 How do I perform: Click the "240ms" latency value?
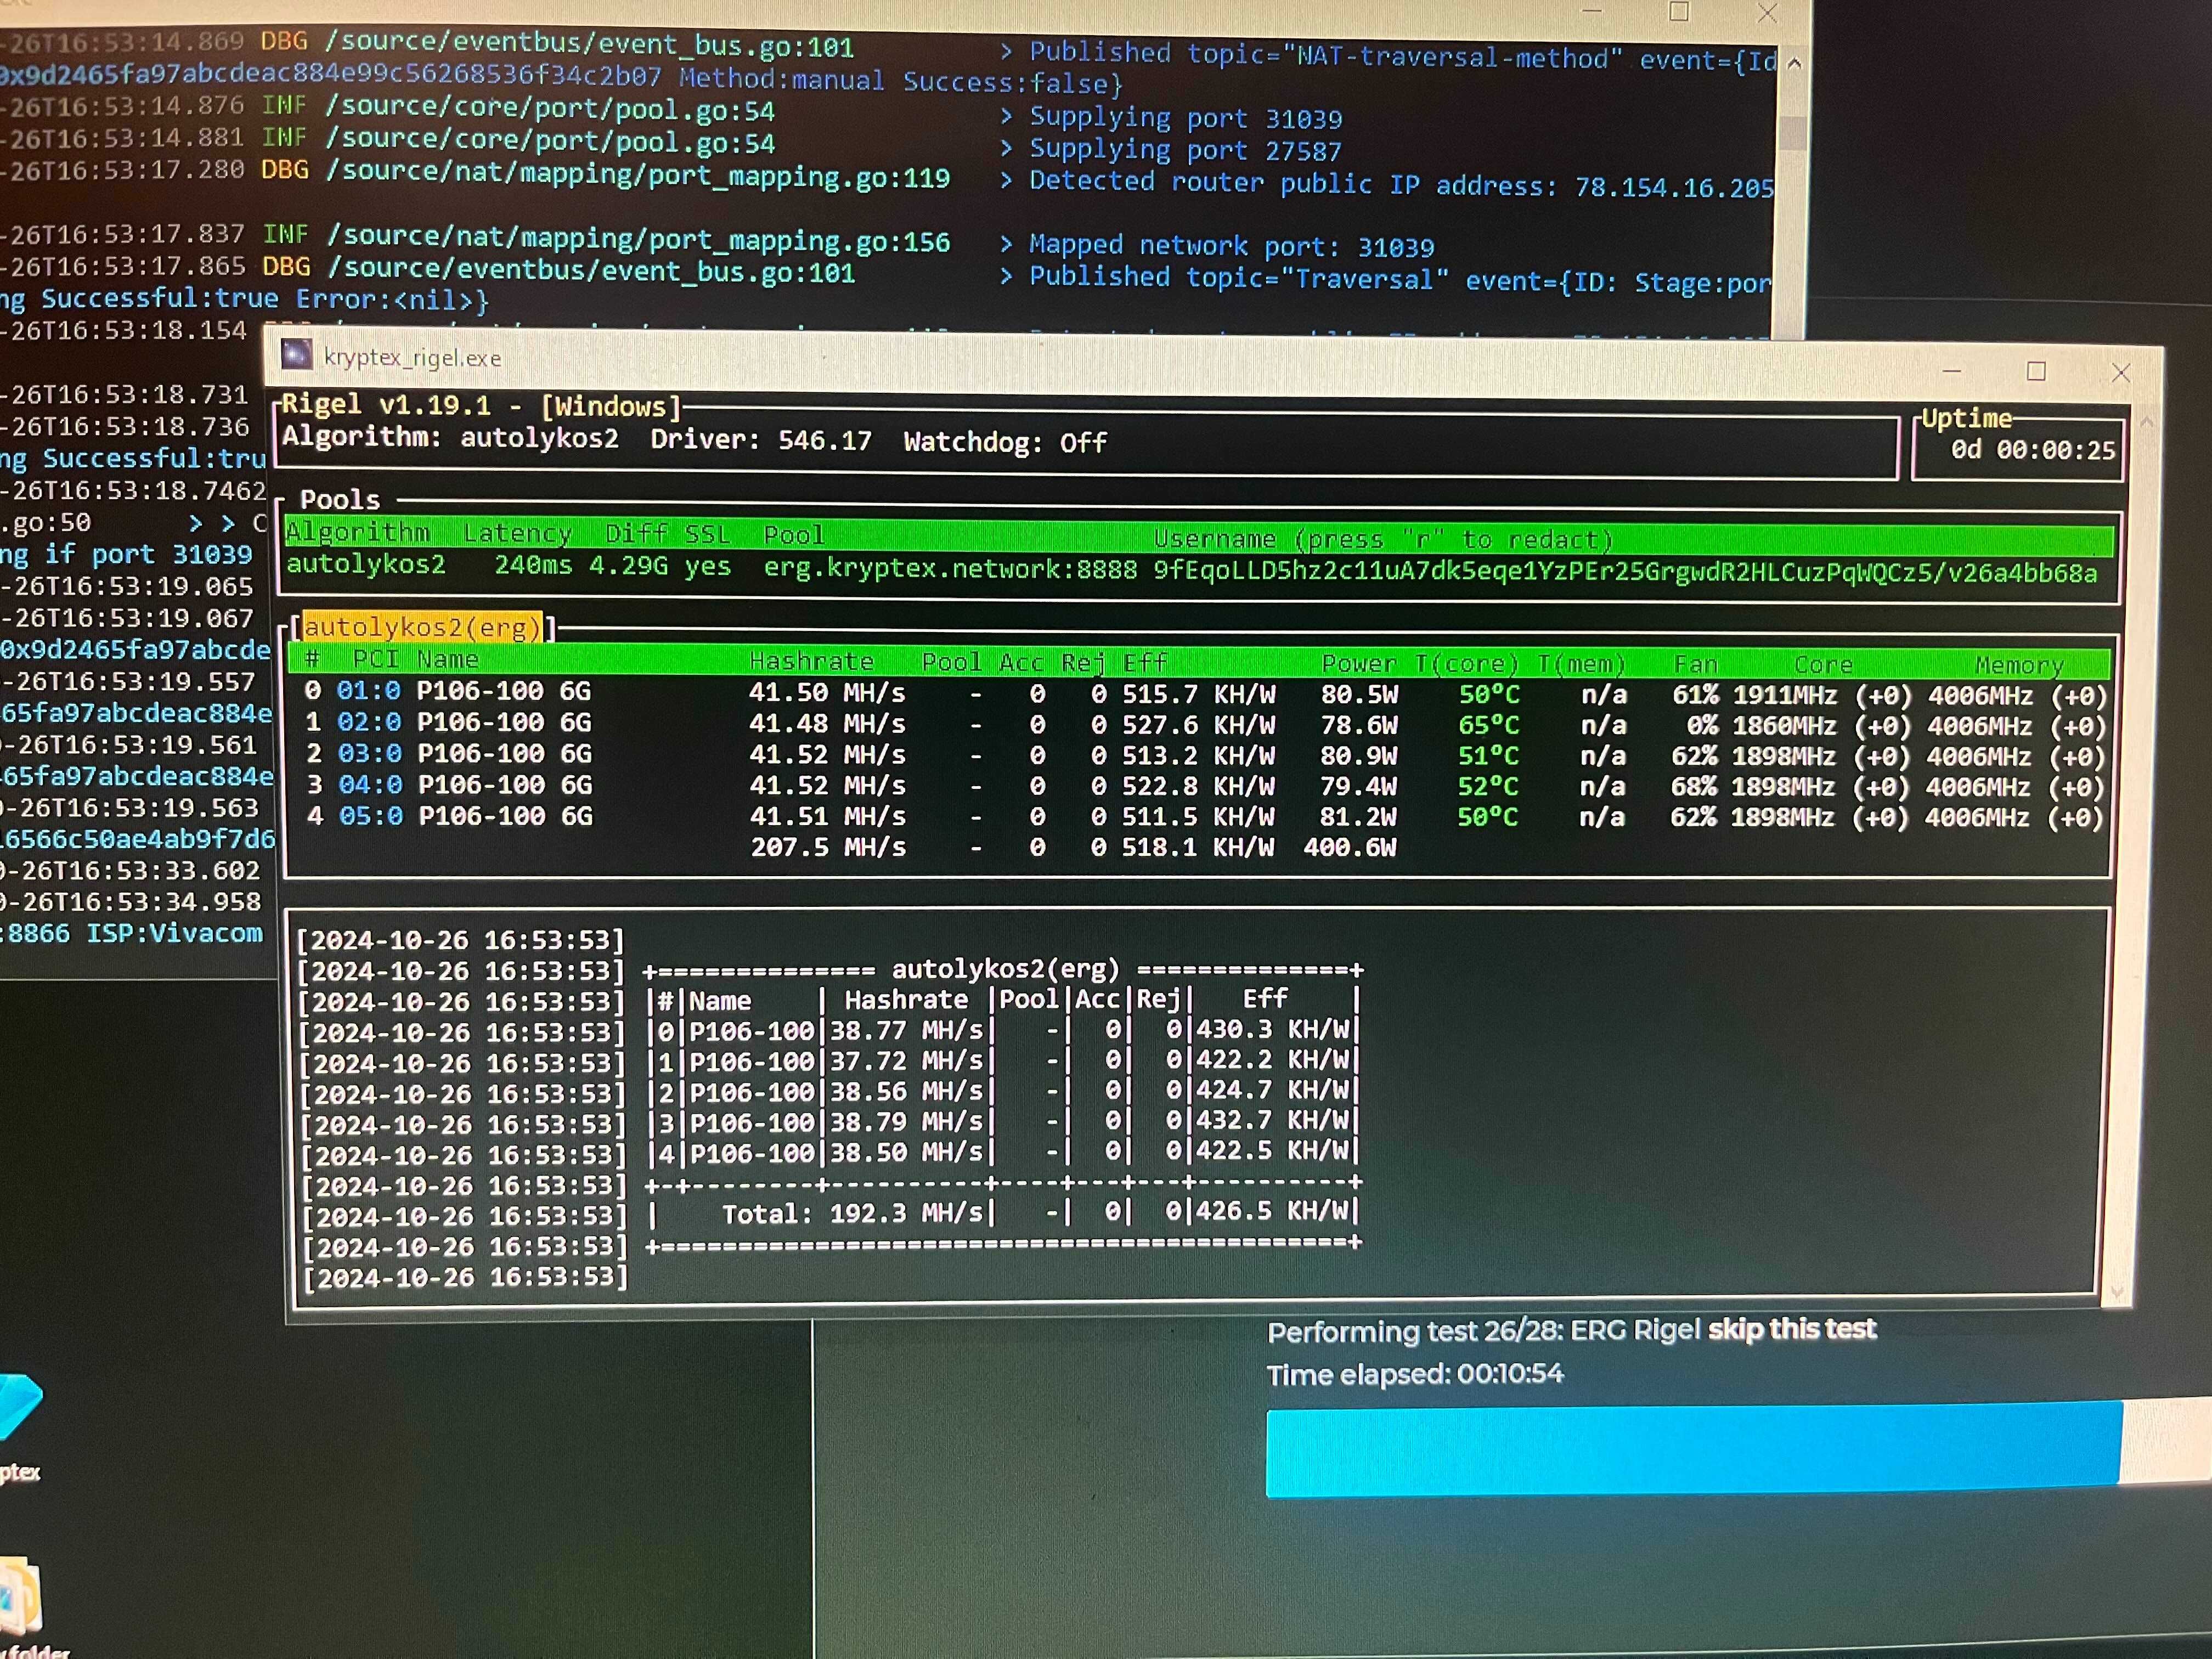(x=533, y=565)
